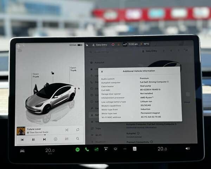This screenshot has height=169, width=211.
Task: Tap the Wi-Fi MAC address 4C:FC:AA:52:70:95
Action: (x=151, y=117)
